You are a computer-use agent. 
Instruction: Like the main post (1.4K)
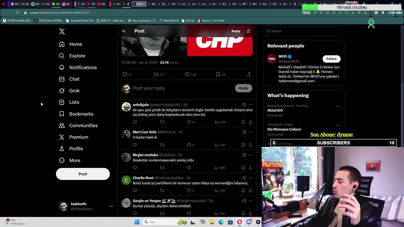pyautogui.click(x=190, y=74)
